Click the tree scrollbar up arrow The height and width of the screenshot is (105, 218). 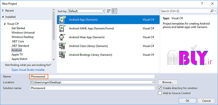tap(54, 10)
